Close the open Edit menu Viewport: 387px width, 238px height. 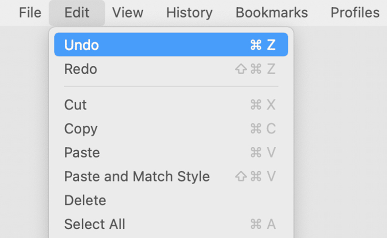[x=77, y=12]
